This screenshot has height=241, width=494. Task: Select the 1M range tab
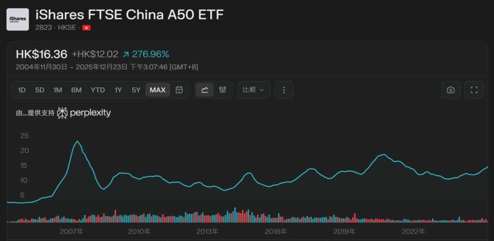[x=57, y=90]
